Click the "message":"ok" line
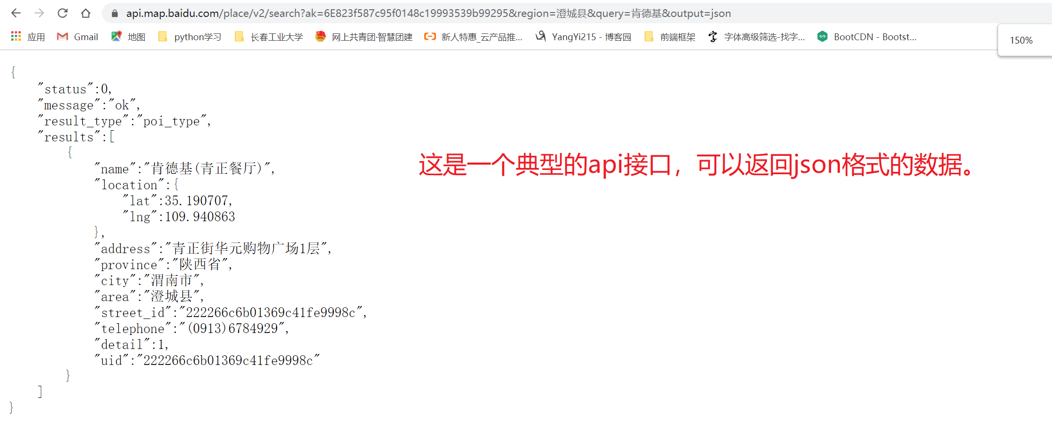This screenshot has width=1052, height=439. [89, 105]
